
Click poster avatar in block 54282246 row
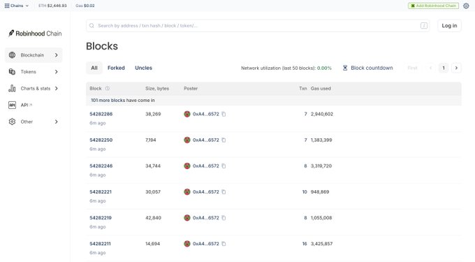(x=187, y=166)
